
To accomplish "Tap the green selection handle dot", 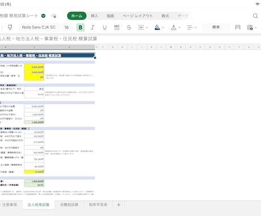I will click(95, 58).
